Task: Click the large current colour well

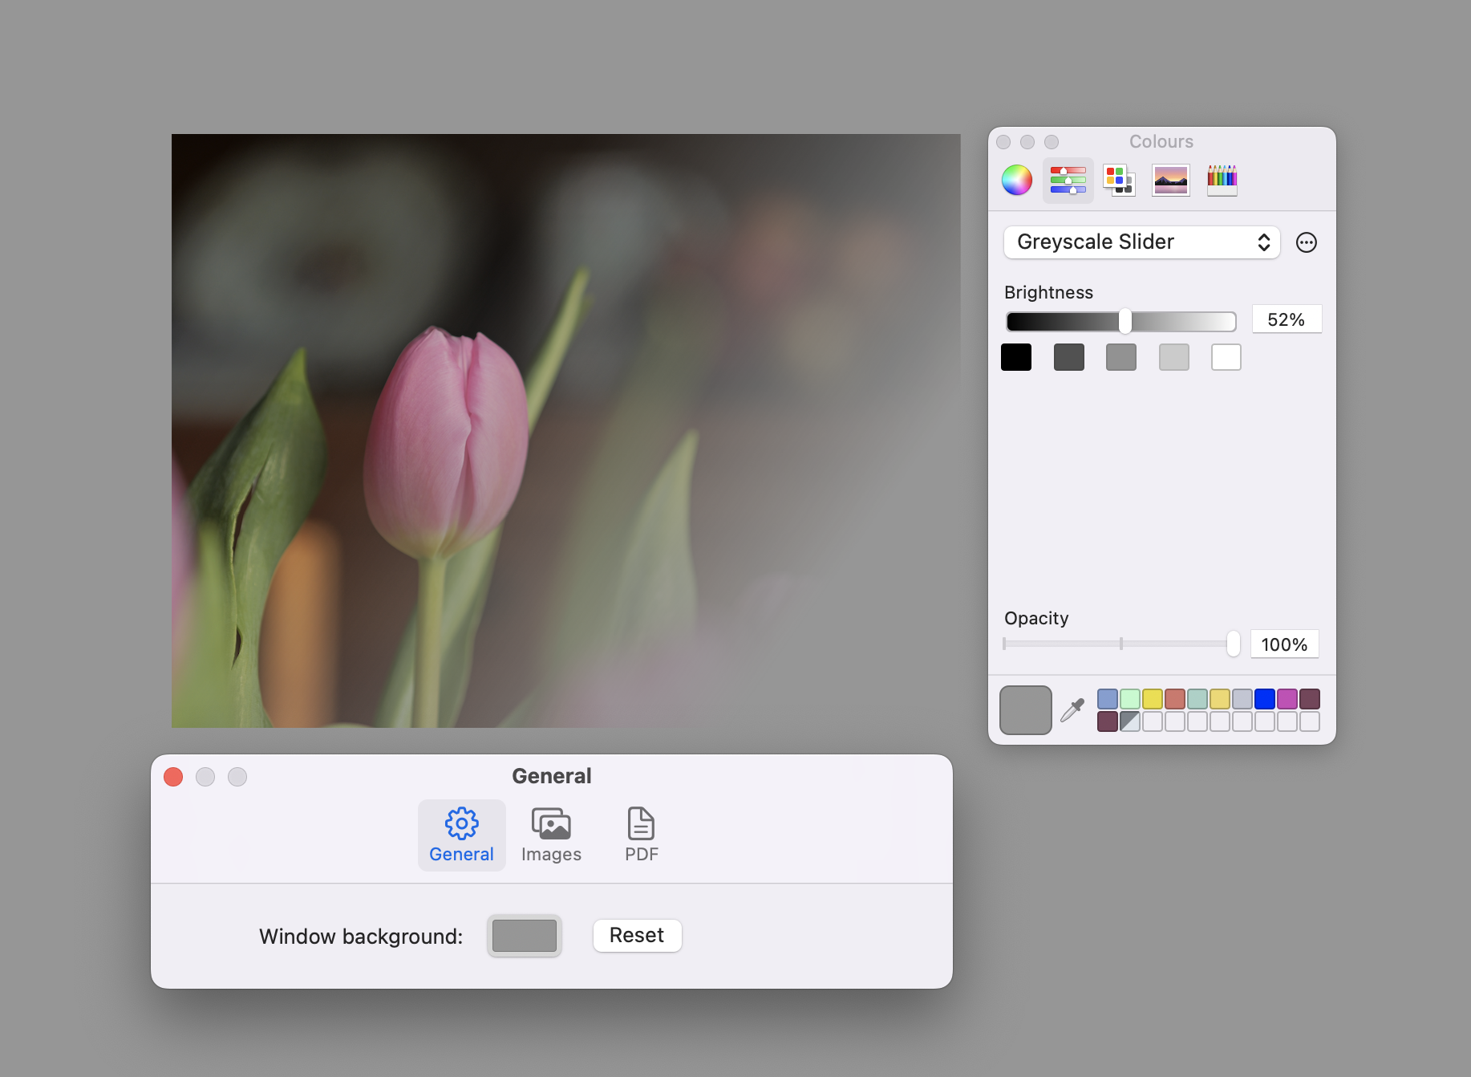Action: (1025, 710)
